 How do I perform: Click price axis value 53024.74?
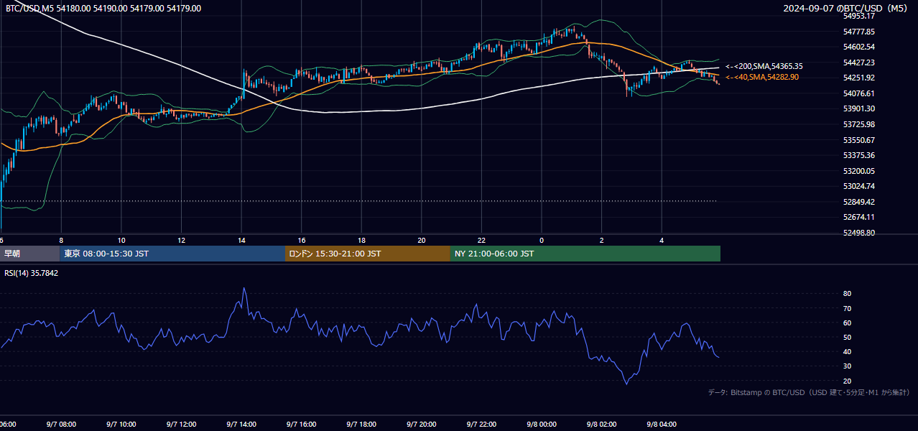coord(859,186)
